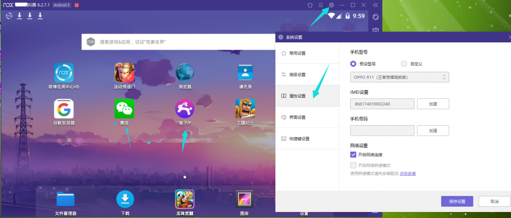Click the red alert icon beside Android 5
Viewport: 511px width, 218px height.
pos(76,5)
